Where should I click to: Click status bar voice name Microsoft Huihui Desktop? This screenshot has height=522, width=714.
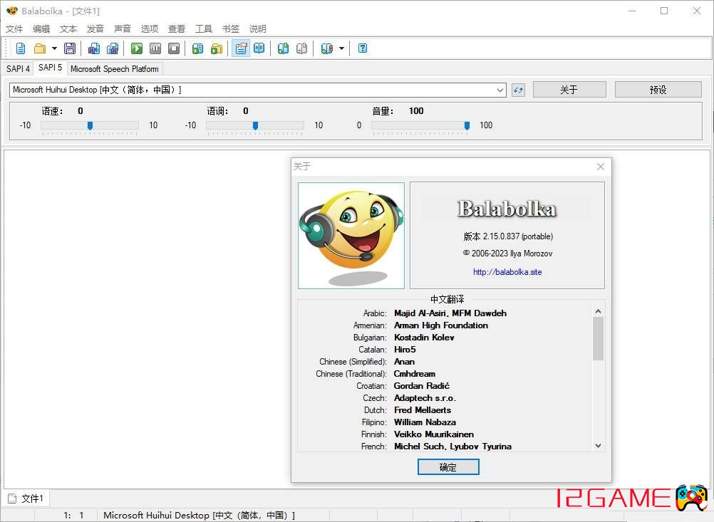click(x=199, y=515)
